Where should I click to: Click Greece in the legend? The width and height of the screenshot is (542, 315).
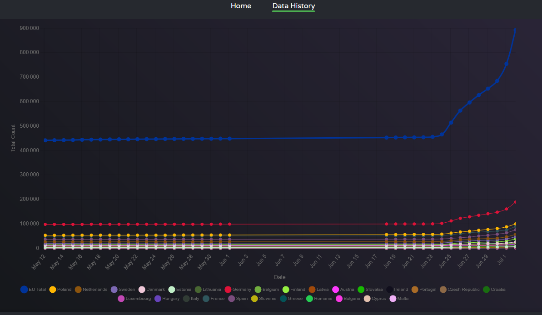click(x=291, y=298)
